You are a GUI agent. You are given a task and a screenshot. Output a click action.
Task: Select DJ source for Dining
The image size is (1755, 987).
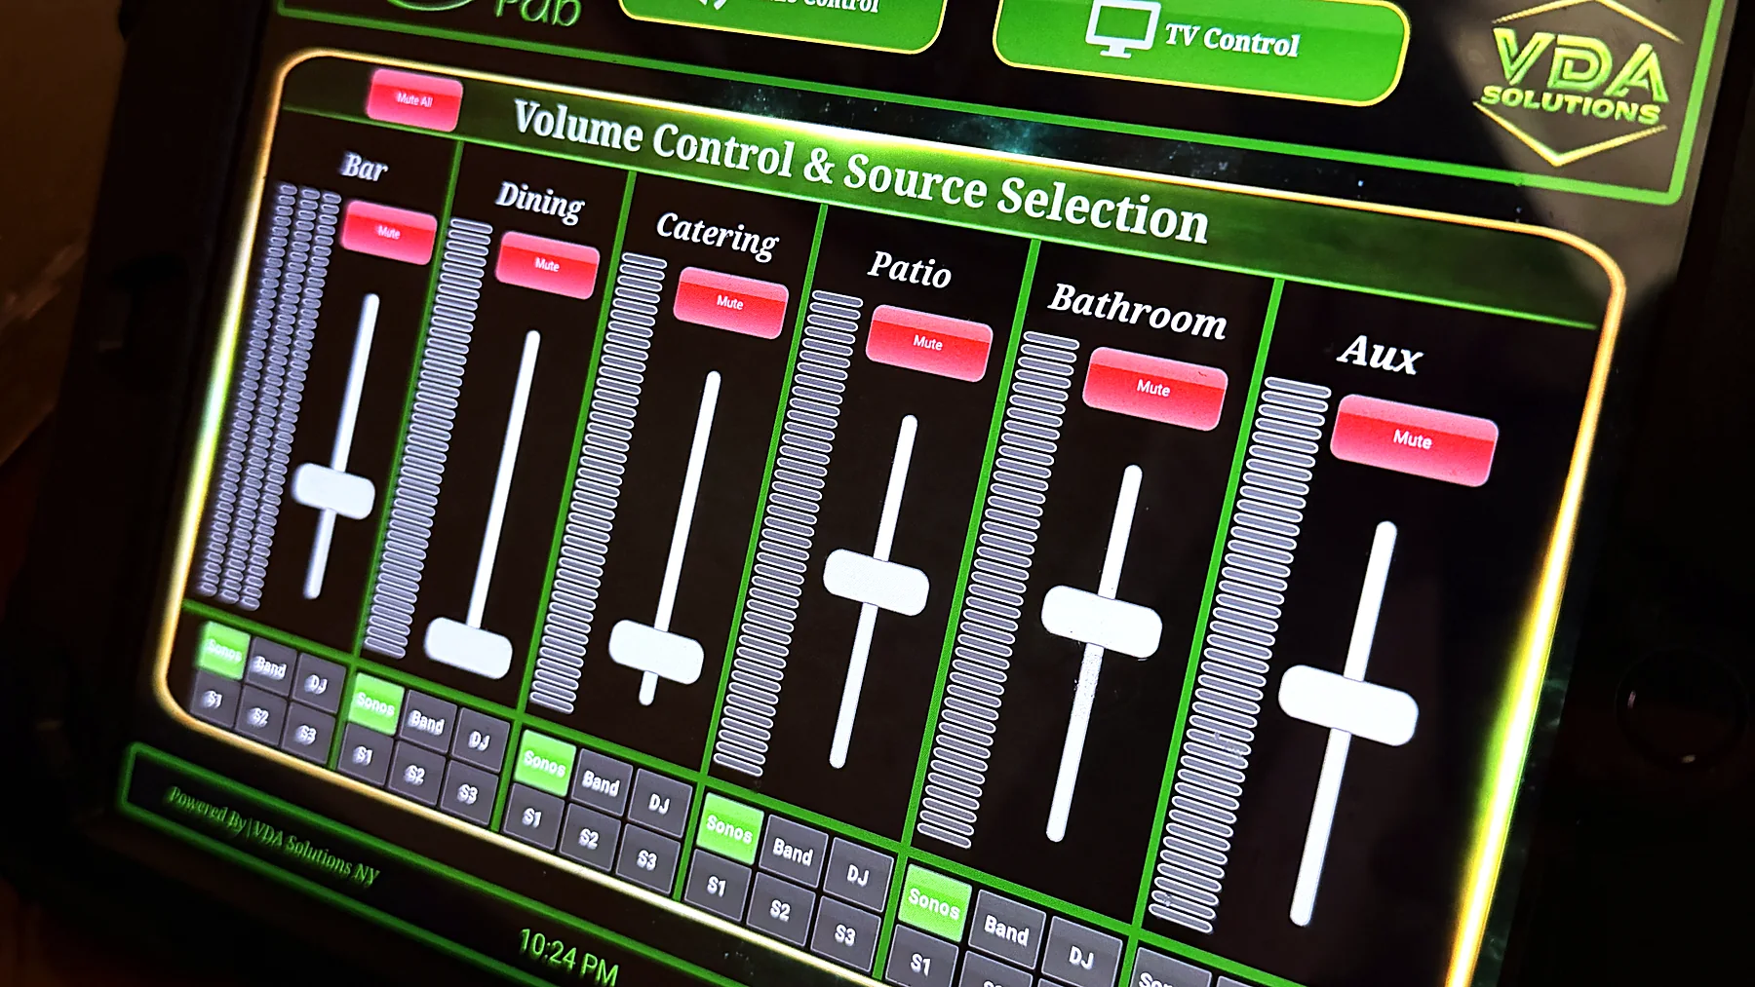click(x=479, y=740)
